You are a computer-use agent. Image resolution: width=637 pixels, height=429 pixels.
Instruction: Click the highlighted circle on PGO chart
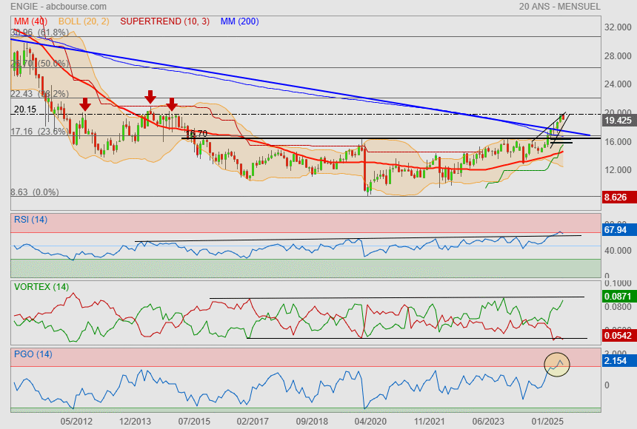tap(557, 363)
